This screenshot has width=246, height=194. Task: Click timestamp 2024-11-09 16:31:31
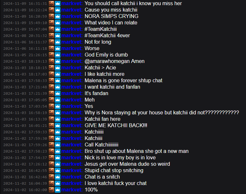pos(25,4)
